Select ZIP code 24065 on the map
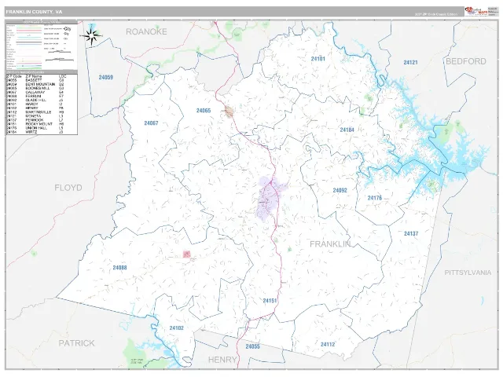Image resolution: width=503 pixels, height=377 pixels. 204,111
